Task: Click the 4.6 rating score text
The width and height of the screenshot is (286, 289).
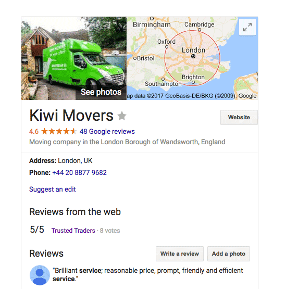Action: point(34,132)
